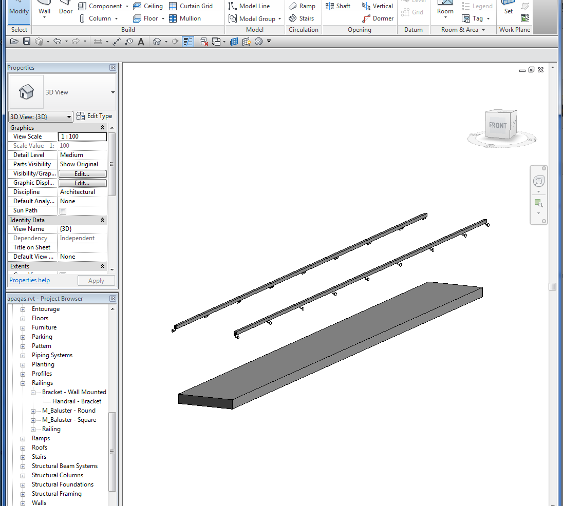Click the Save icon in the quick access toolbar
Screen dimensions: 563x506
pos(26,42)
